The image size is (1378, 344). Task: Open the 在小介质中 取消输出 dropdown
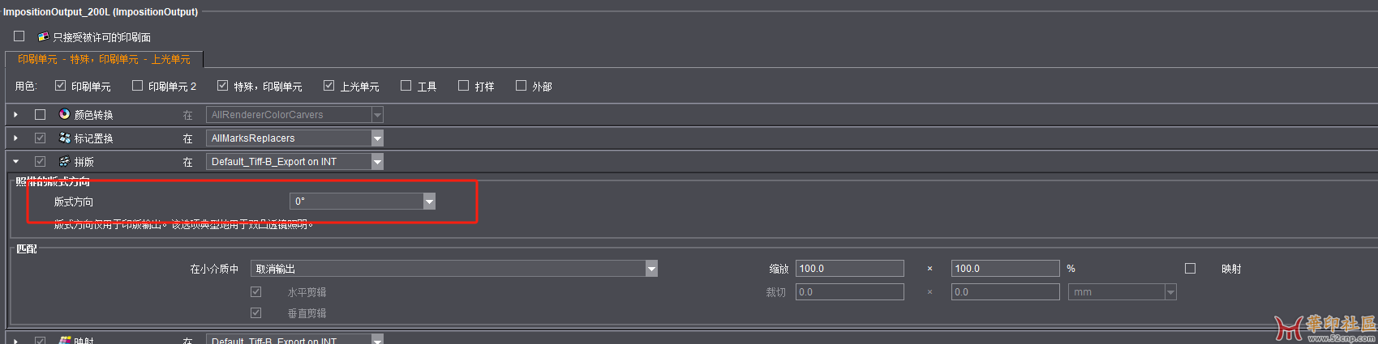[454, 269]
